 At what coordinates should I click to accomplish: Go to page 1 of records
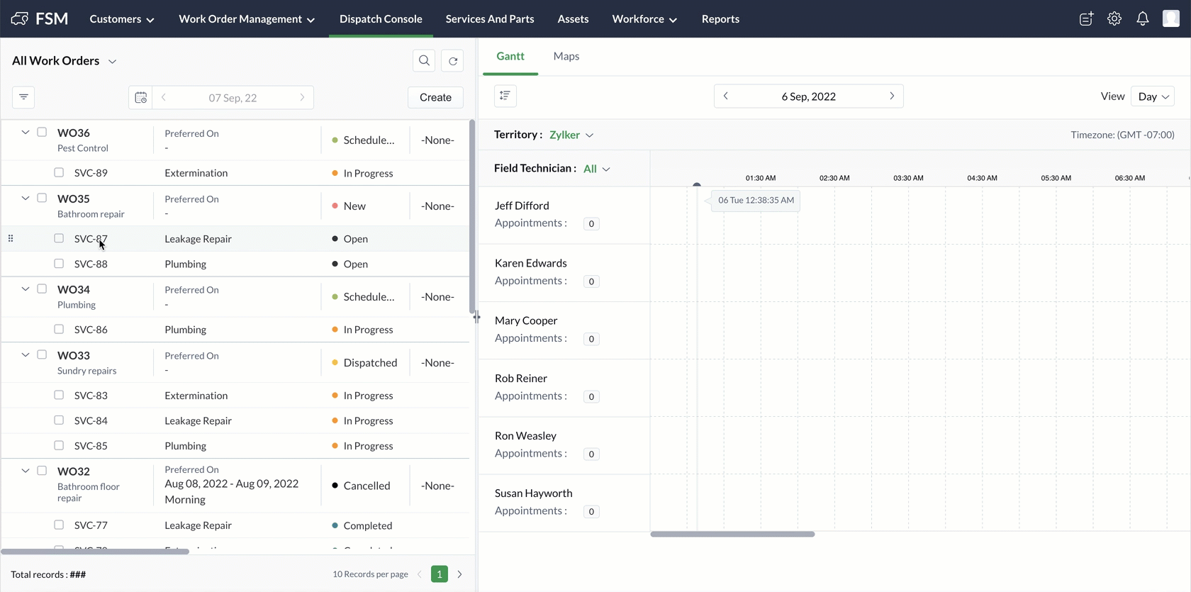[440, 574]
